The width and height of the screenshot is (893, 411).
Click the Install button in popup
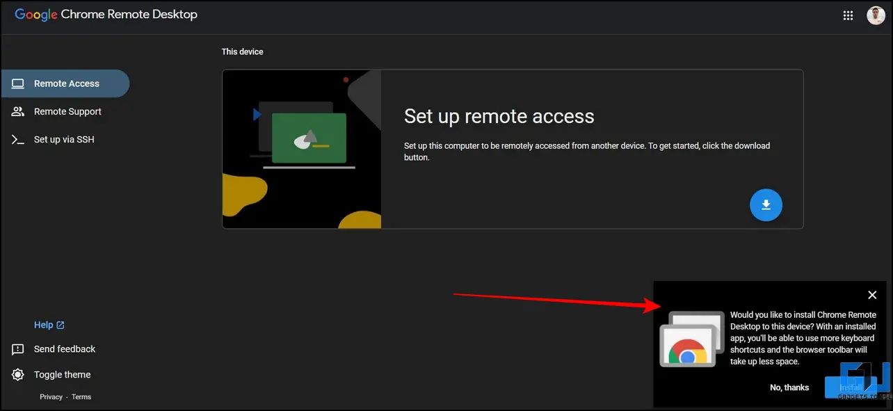pyautogui.click(x=851, y=387)
